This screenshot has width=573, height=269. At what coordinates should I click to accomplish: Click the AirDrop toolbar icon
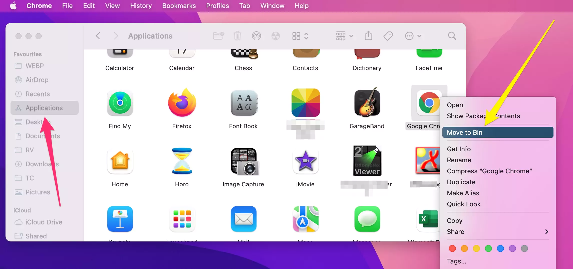tap(256, 36)
